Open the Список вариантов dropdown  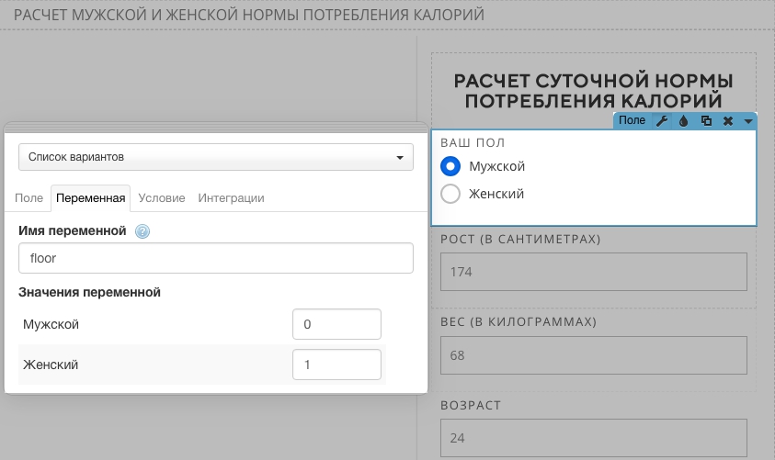coord(216,157)
